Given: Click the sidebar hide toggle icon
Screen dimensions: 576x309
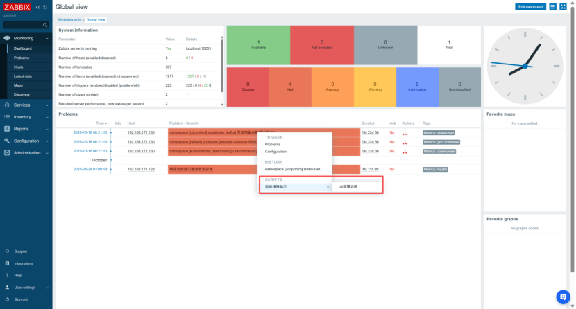Looking at the screenshot, I should pyautogui.click(x=46, y=6).
